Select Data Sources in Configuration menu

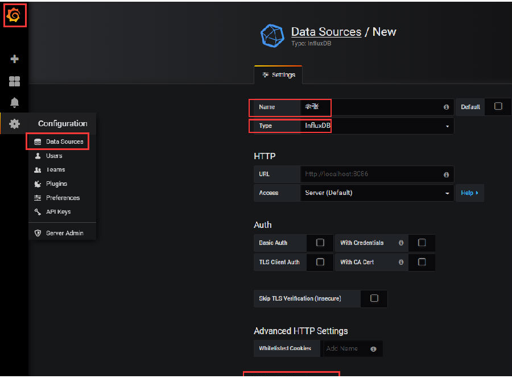point(59,142)
